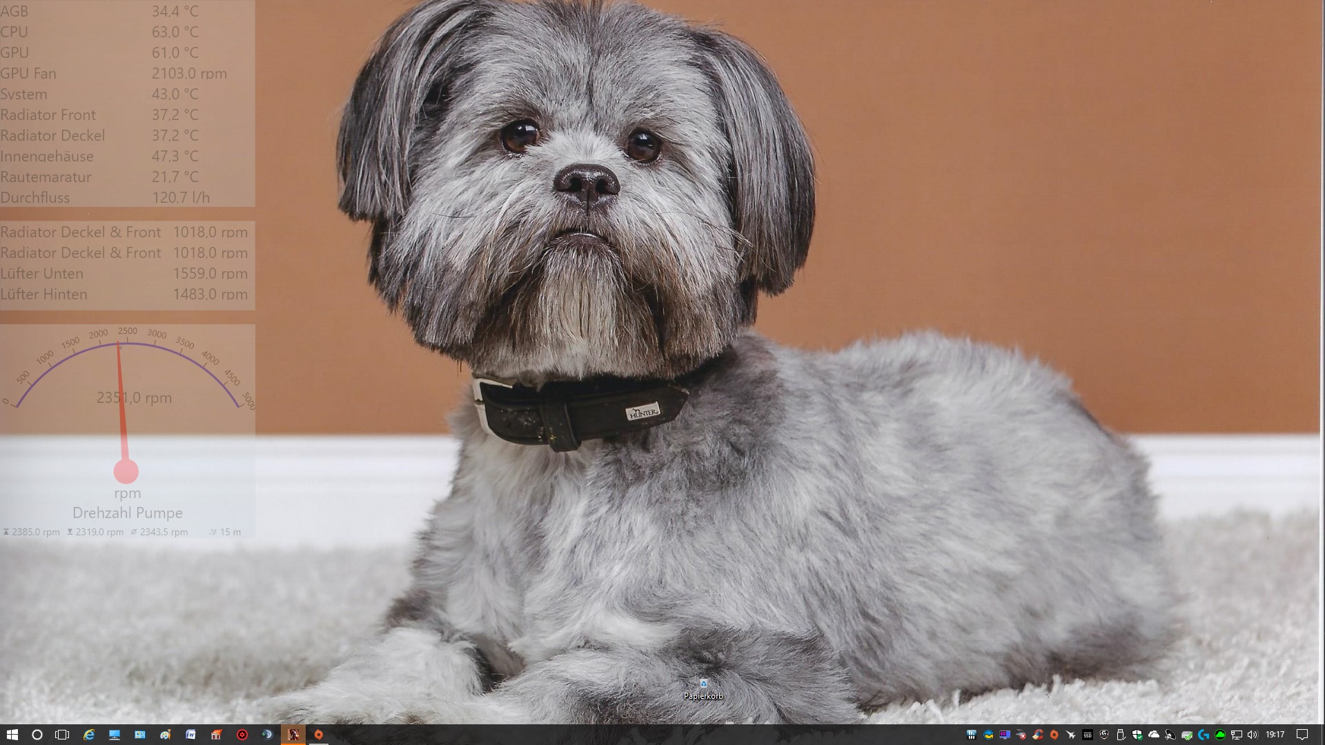Open the OneDrive cloud tray icon
The width and height of the screenshot is (1325, 745).
pyautogui.click(x=1154, y=735)
